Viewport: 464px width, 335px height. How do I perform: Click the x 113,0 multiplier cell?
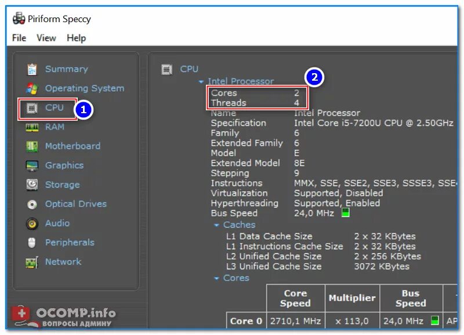tap(352, 321)
